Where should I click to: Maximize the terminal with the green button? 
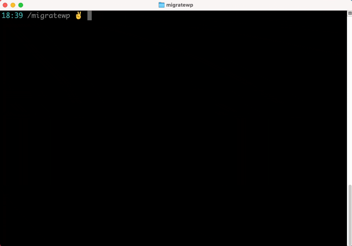coord(21,5)
